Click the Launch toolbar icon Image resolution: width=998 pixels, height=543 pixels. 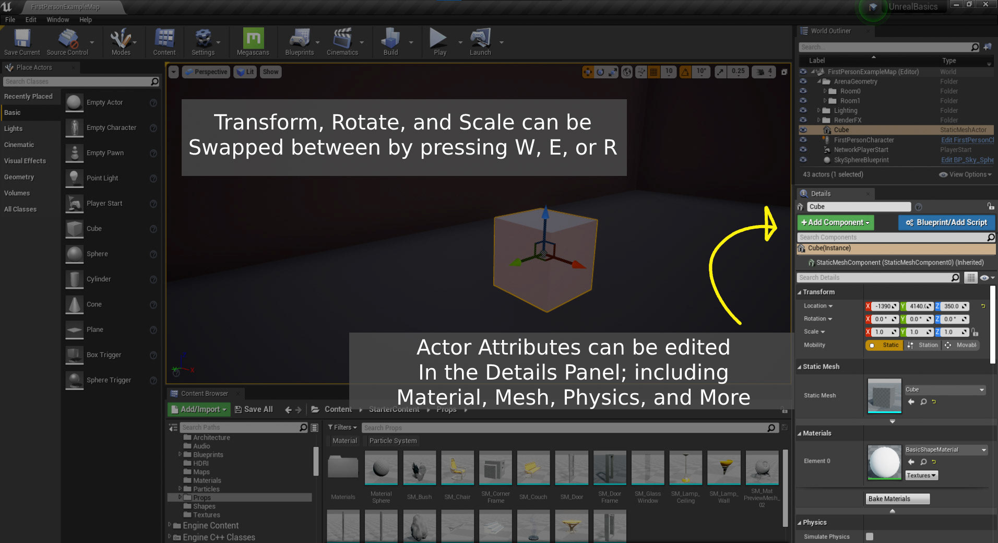pyautogui.click(x=480, y=42)
